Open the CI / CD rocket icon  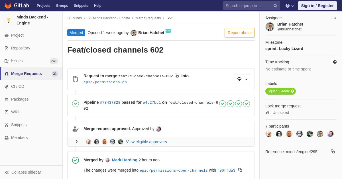point(7,87)
